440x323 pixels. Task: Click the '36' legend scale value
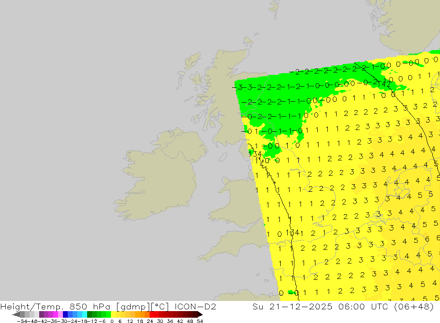(x=170, y=321)
